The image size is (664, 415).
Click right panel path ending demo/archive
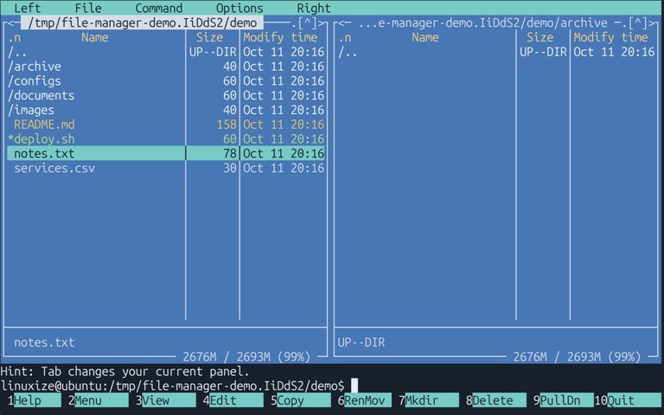point(482,22)
